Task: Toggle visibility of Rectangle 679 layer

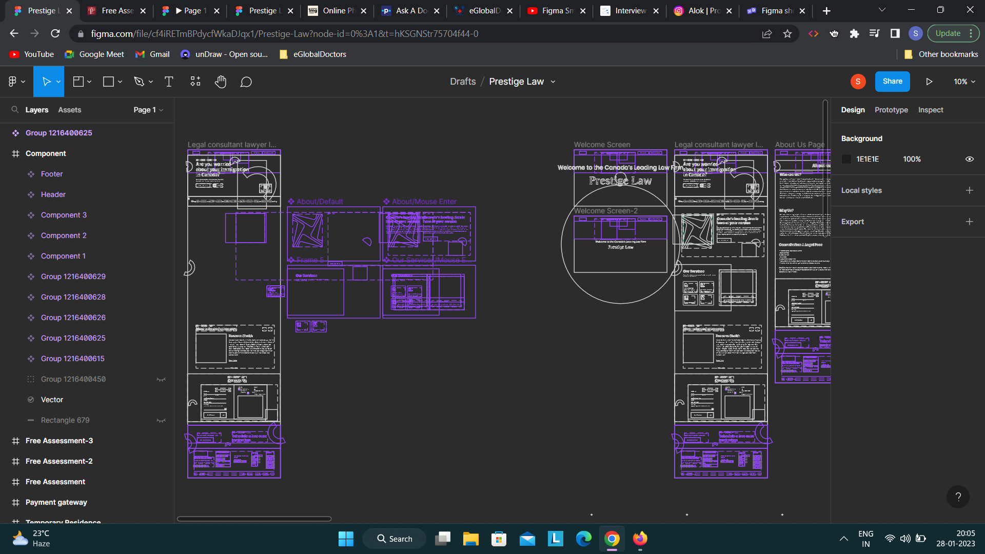Action: 161,420
